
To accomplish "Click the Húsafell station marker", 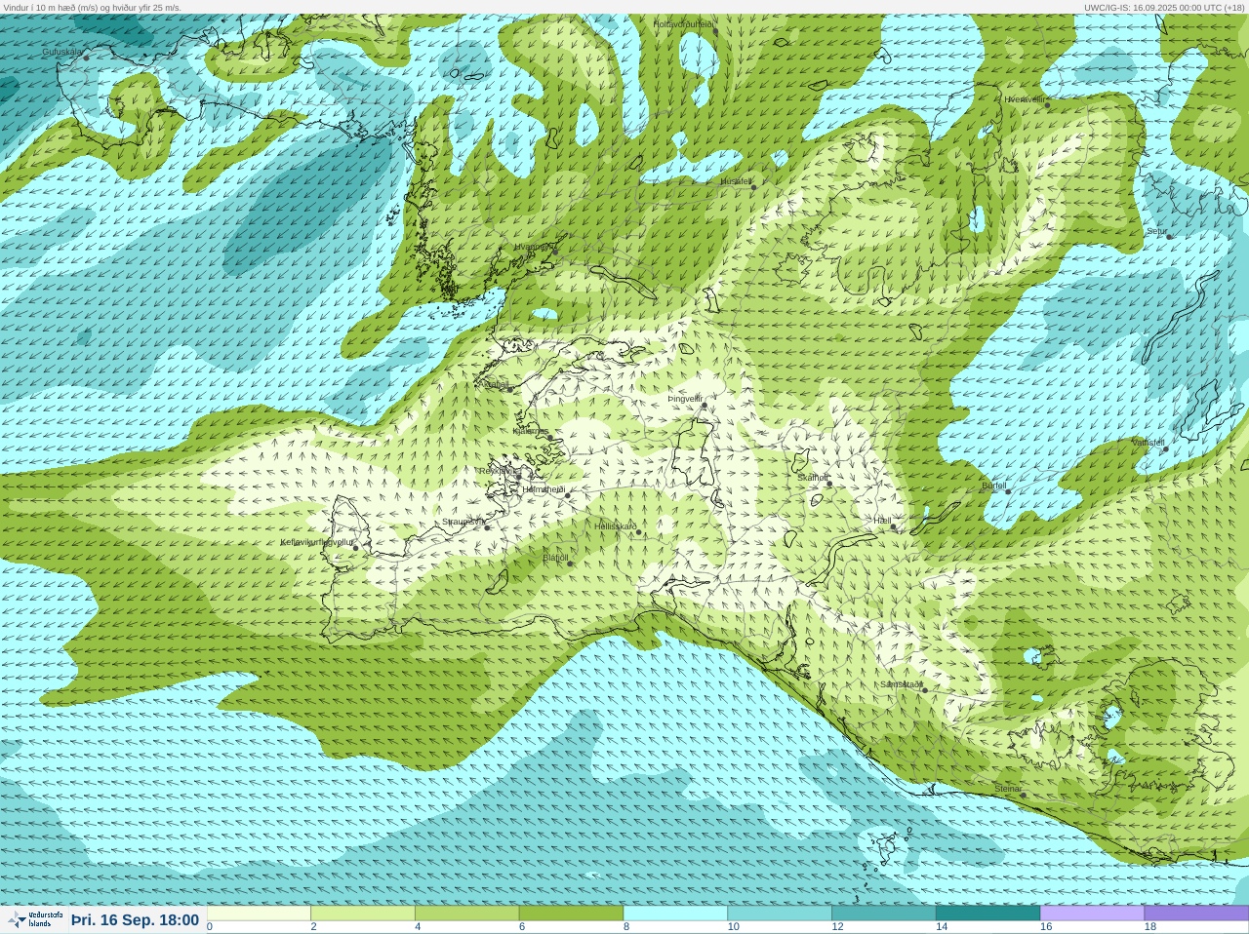I will (x=753, y=187).
